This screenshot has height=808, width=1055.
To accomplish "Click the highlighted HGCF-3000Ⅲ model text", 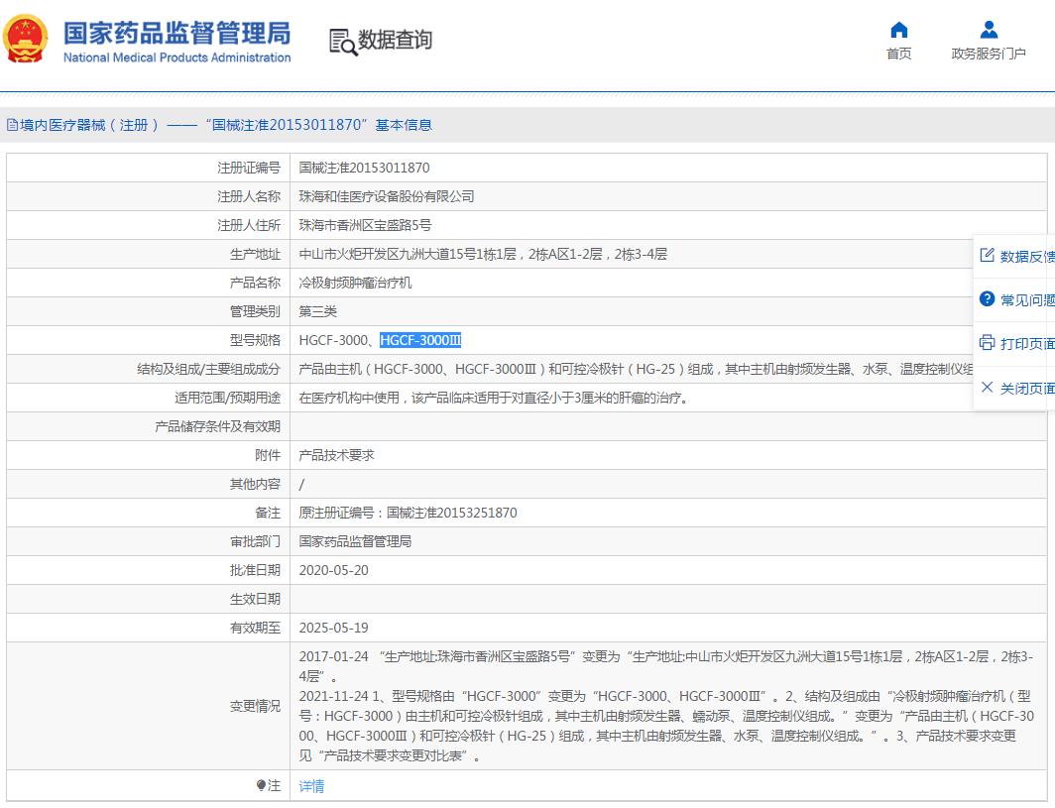I will pos(420,340).
